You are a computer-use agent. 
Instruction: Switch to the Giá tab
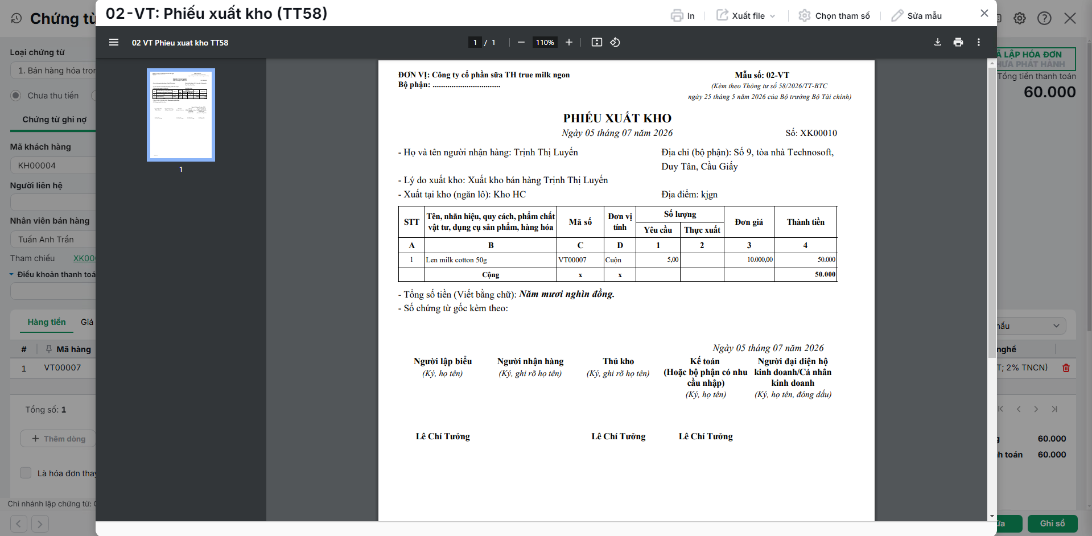tap(87, 322)
